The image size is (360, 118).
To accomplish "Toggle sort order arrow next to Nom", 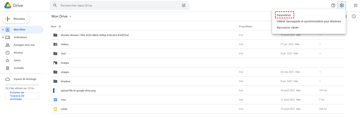I will pos(60,26).
